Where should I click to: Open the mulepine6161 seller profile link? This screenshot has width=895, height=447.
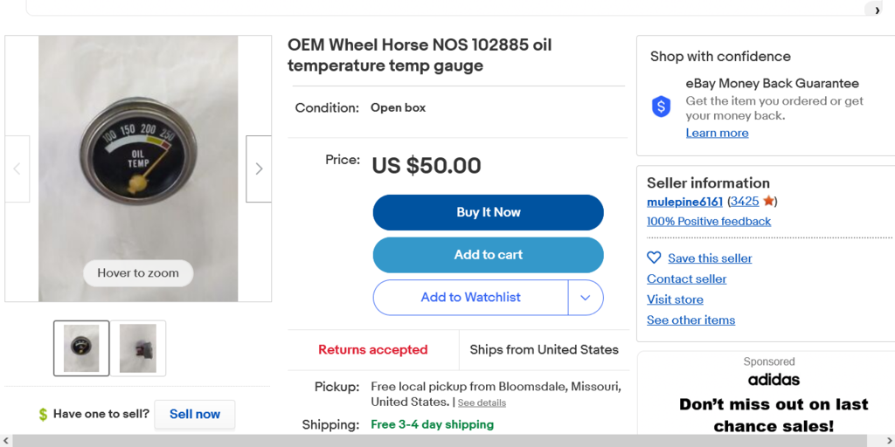click(x=684, y=202)
